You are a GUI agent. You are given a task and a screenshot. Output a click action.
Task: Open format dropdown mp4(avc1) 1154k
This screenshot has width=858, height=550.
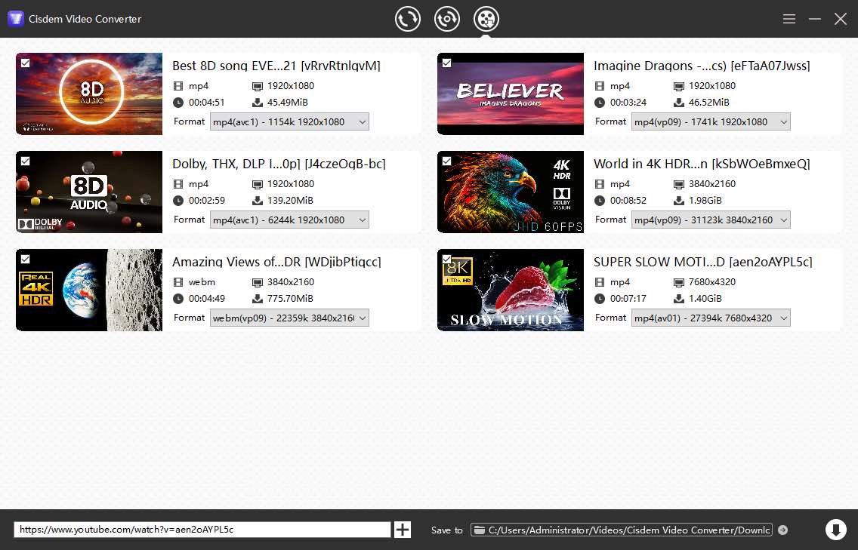289,122
